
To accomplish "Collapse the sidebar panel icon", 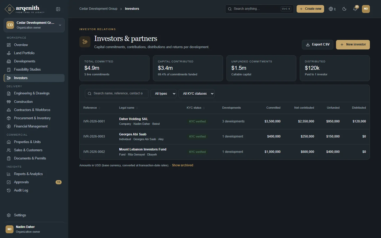I will (58, 9).
